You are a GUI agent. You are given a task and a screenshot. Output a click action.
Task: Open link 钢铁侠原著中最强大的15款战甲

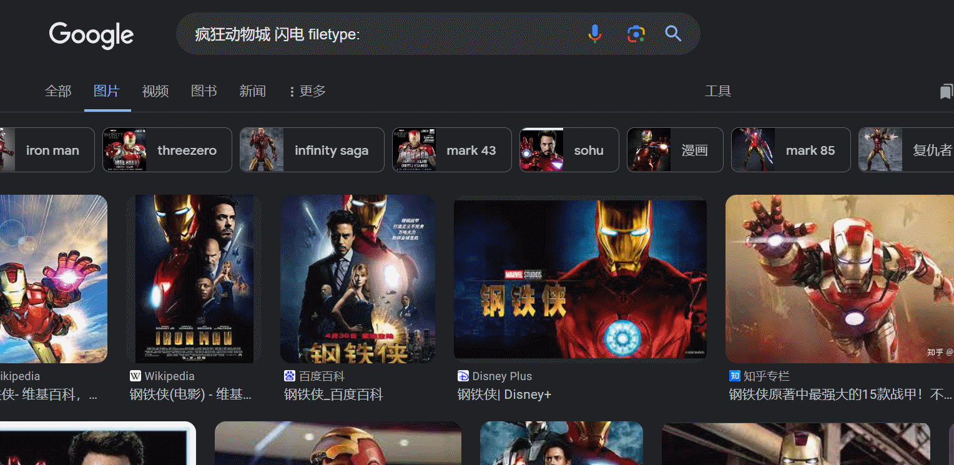pyautogui.click(x=840, y=394)
